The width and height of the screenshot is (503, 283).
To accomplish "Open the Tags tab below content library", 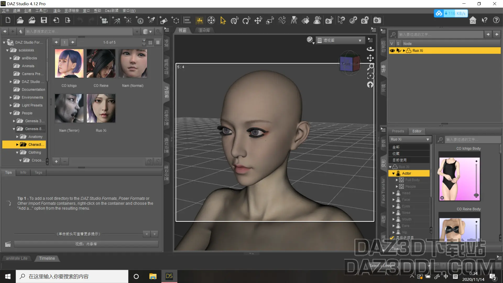I will (x=38, y=172).
